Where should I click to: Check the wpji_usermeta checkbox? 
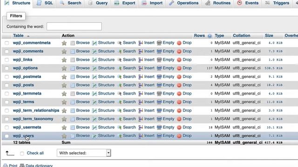coord(7,128)
